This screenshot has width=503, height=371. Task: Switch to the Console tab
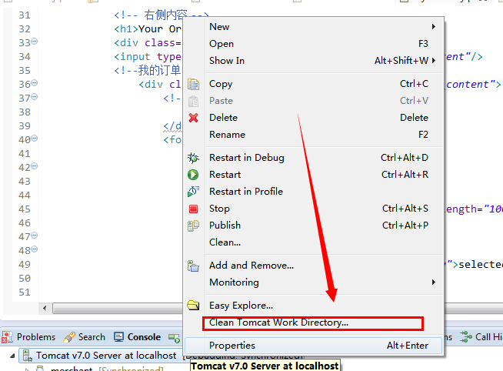[x=138, y=337]
